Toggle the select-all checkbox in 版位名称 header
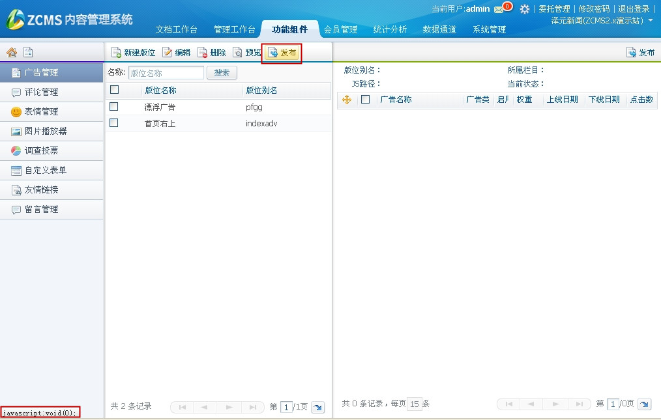This screenshot has height=420, width=661. click(x=114, y=90)
